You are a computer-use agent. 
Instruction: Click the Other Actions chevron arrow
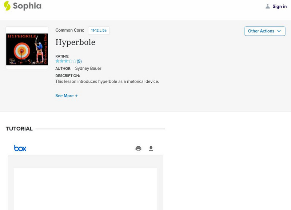pyautogui.click(x=279, y=31)
